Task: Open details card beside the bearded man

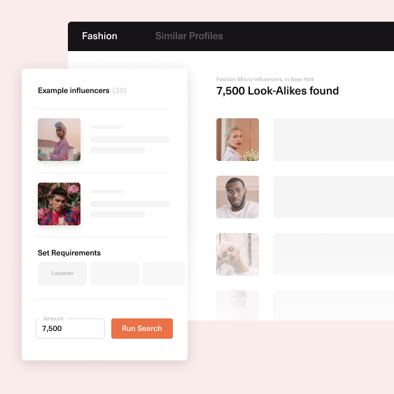Action: [x=333, y=197]
